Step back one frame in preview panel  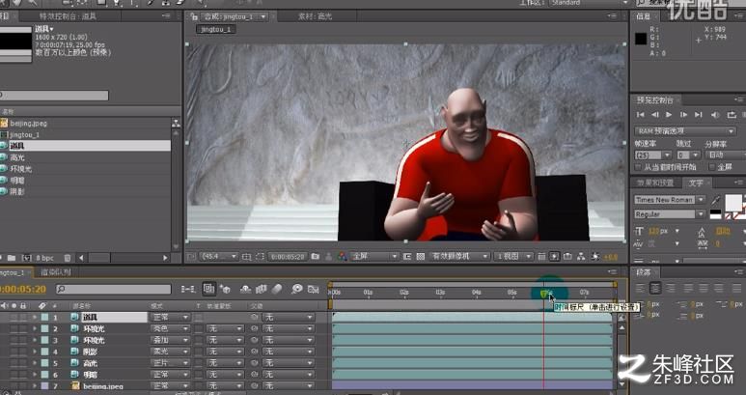point(655,115)
